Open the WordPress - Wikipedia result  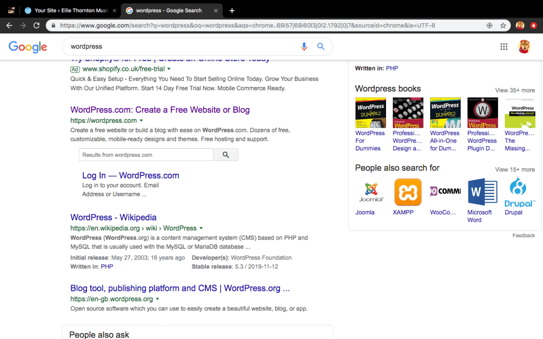(113, 217)
